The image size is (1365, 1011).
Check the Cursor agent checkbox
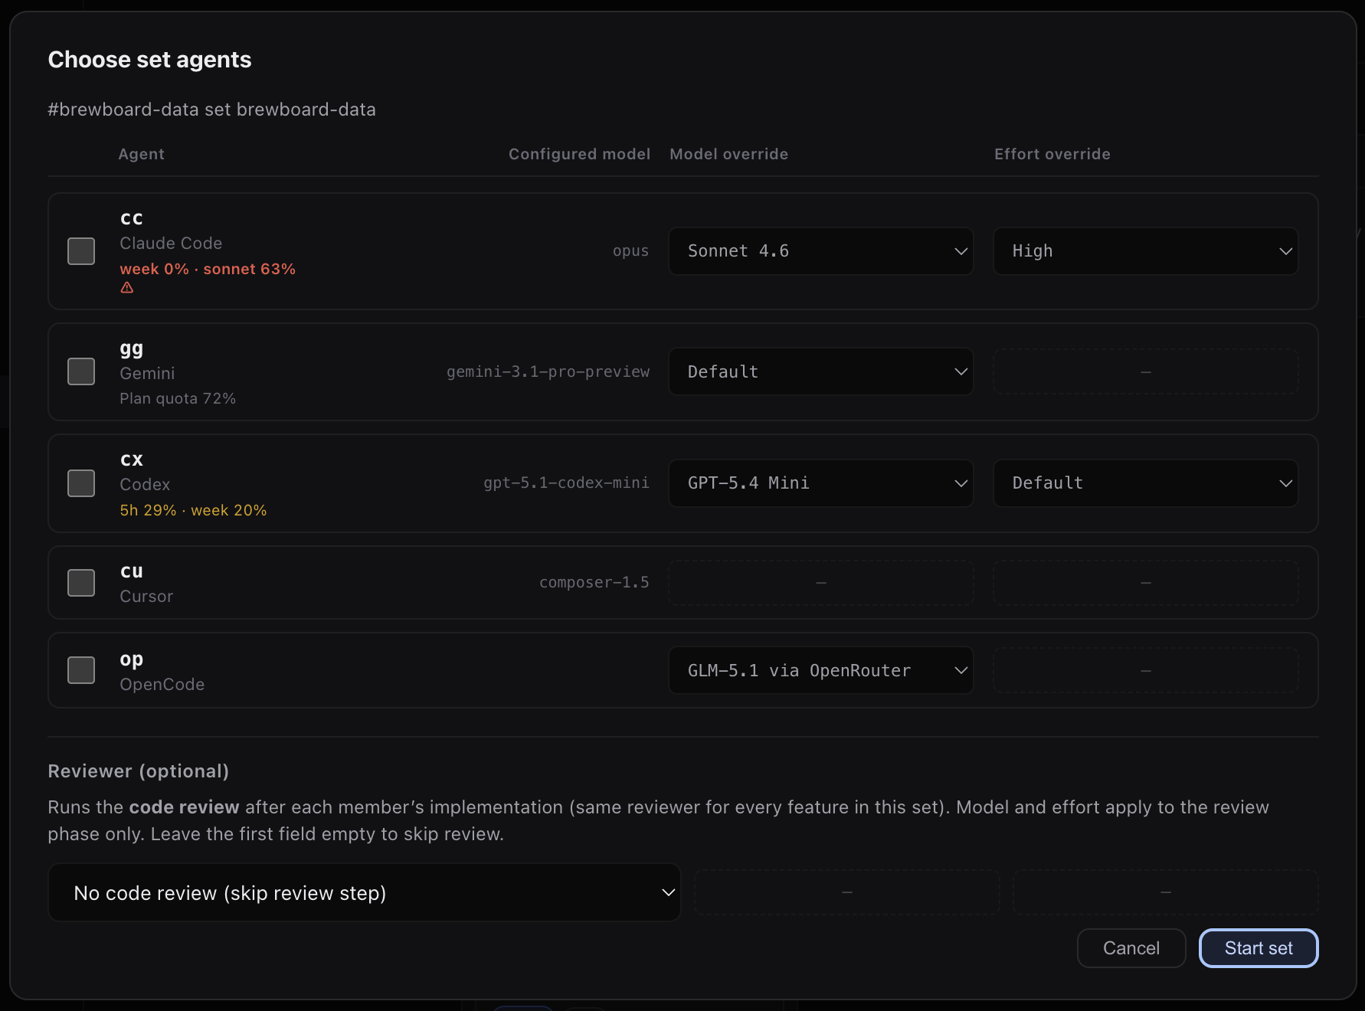pos(81,583)
